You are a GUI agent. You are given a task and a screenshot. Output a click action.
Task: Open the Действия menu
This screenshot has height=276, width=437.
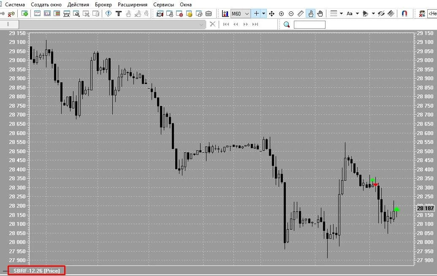coord(78,5)
